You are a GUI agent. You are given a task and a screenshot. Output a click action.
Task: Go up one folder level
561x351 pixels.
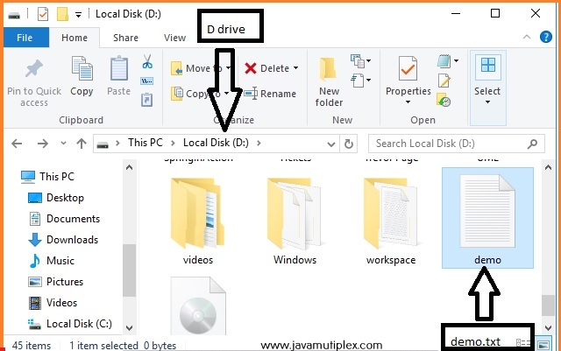point(82,144)
